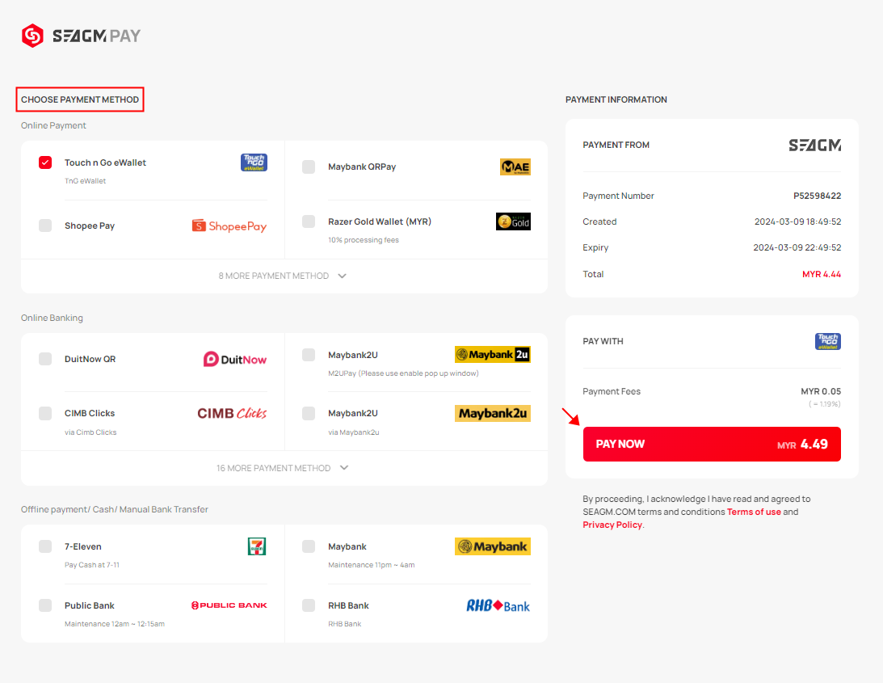Click the 7-Eleven logo
This screenshot has width=883, height=683.
pyautogui.click(x=257, y=546)
